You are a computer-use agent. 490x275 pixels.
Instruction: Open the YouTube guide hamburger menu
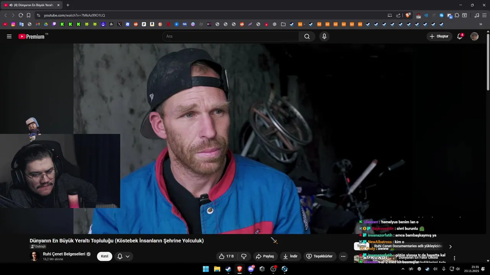(x=9, y=36)
